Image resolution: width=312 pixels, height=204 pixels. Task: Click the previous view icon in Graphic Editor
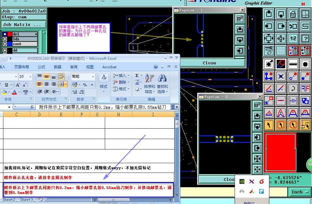pyautogui.click(x=293, y=26)
